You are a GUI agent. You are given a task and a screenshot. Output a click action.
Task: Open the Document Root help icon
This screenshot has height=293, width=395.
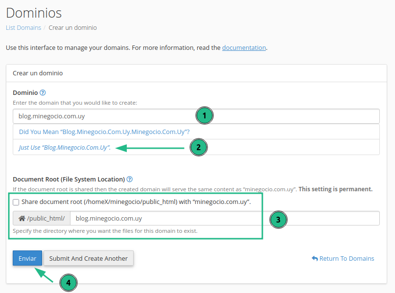tap(130, 180)
